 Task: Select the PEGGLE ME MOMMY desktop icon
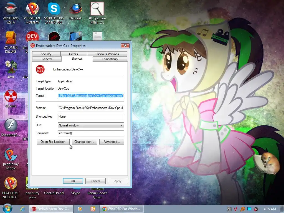(32, 13)
